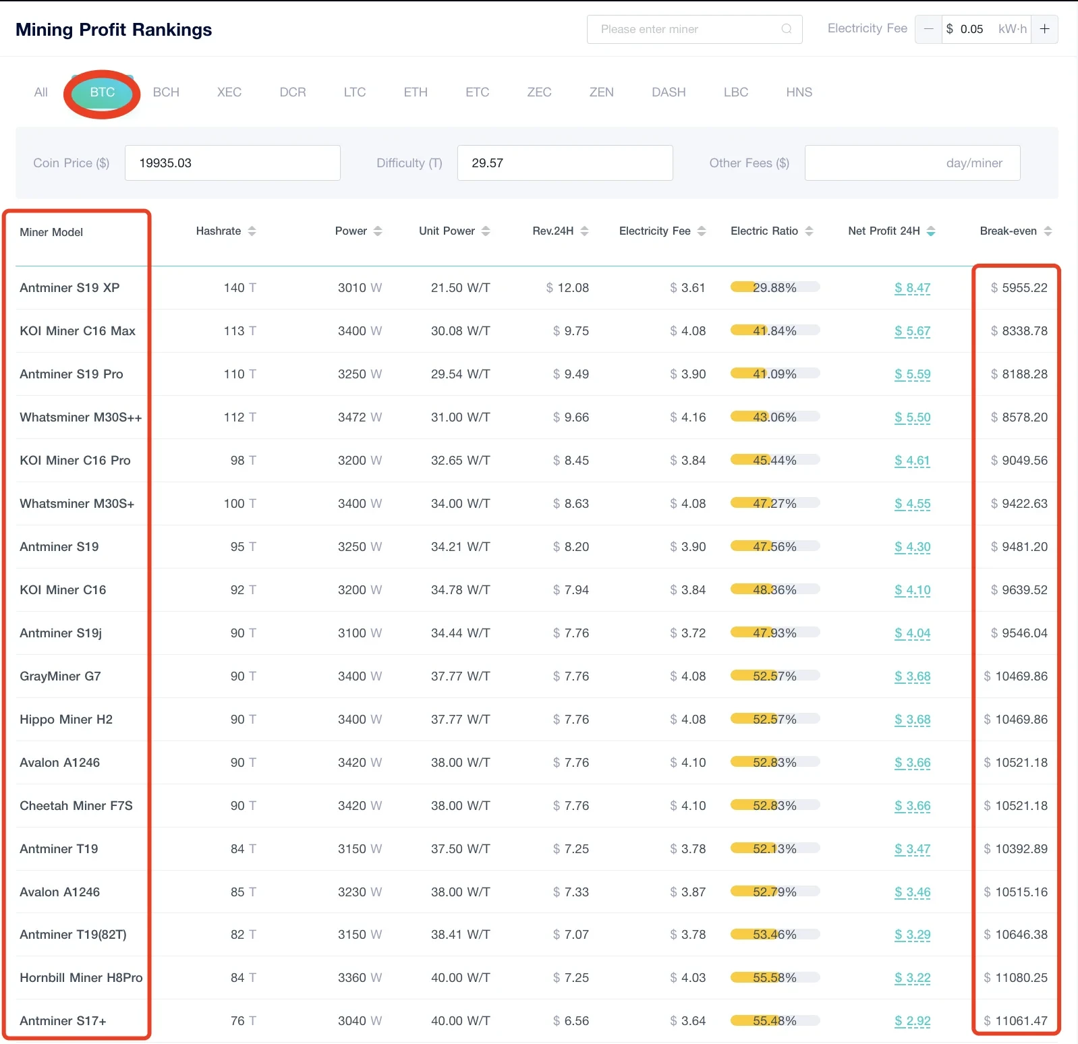The width and height of the screenshot is (1078, 1044).
Task: Click the KOI Miner C16 Max electric ratio bar
Action: (774, 330)
